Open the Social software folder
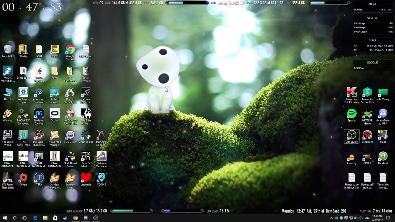The width and height of the screenshot is (395, 222). pos(86,74)
